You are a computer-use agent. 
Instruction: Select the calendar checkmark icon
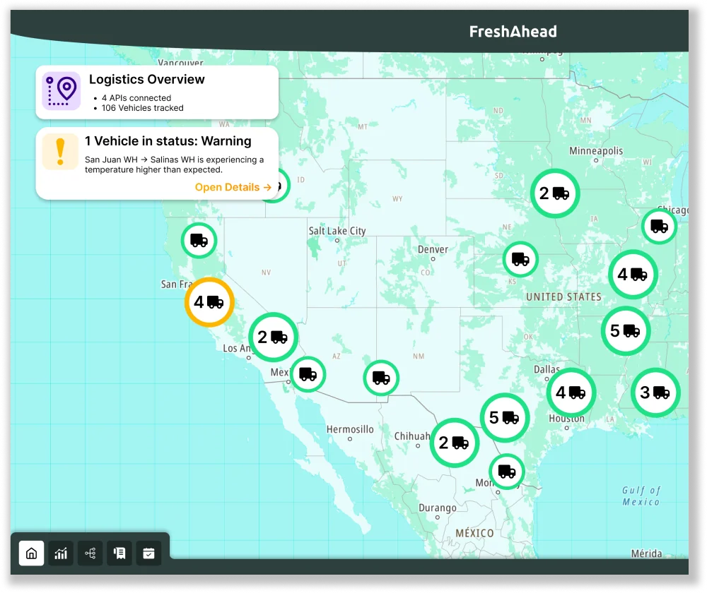pyautogui.click(x=148, y=553)
